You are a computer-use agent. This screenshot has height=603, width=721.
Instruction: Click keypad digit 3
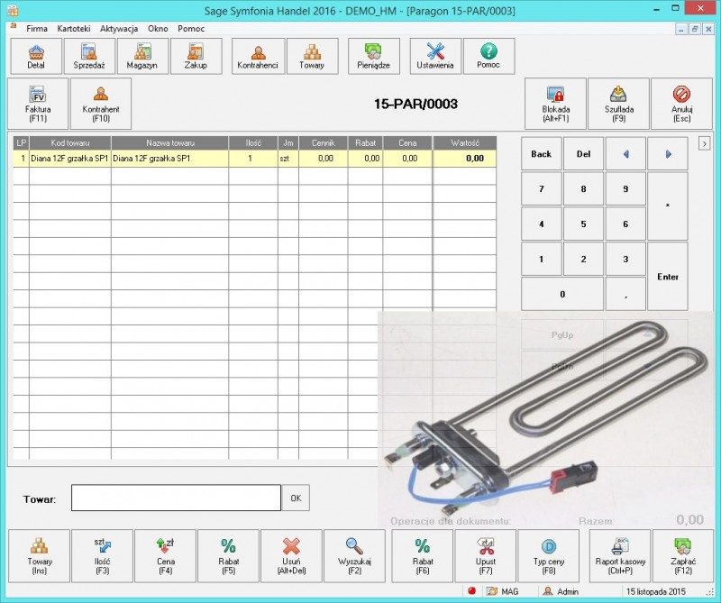(625, 260)
